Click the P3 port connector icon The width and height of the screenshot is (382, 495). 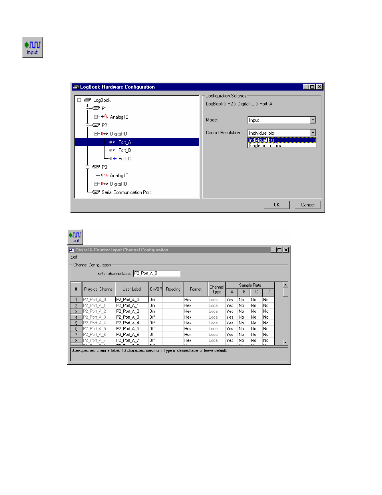(96, 167)
